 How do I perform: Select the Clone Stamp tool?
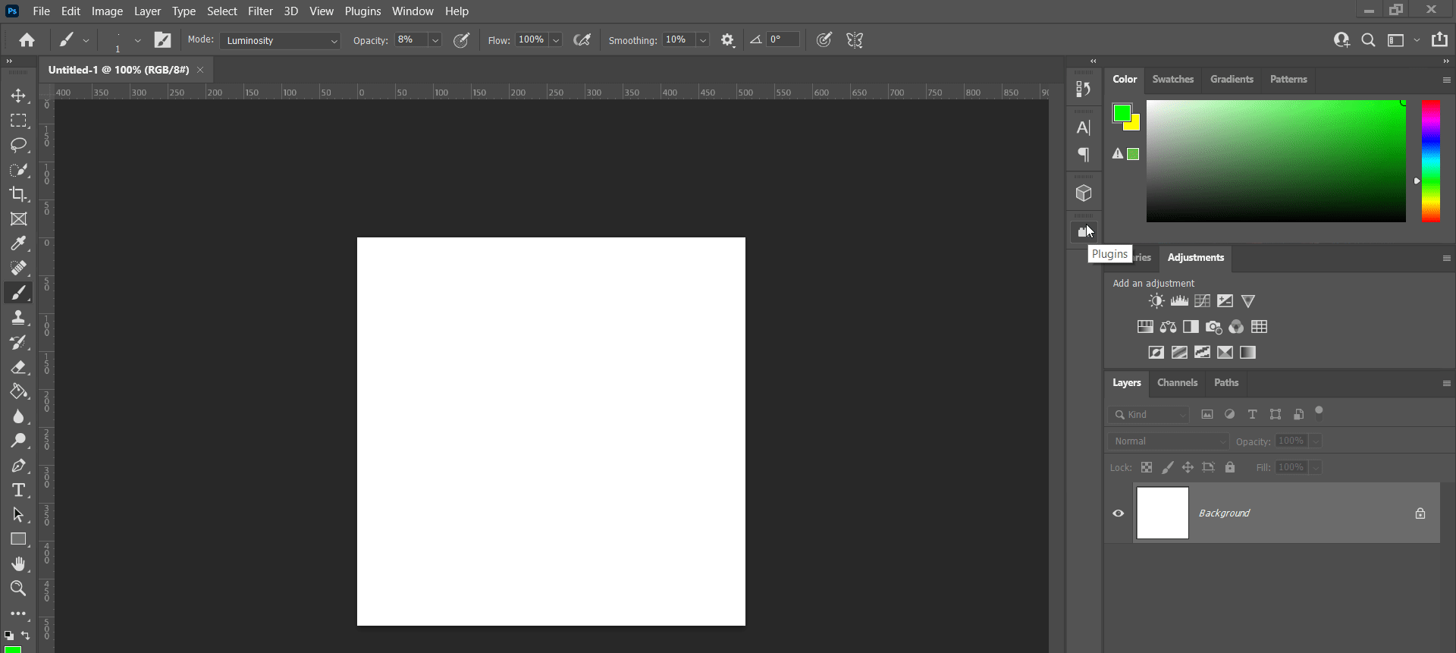18,318
